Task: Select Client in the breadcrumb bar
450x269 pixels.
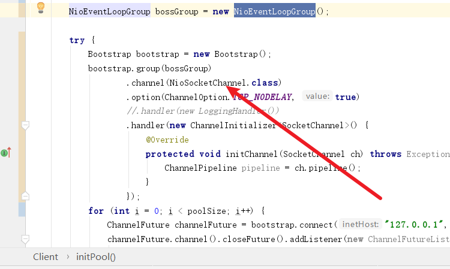Action: coord(46,257)
